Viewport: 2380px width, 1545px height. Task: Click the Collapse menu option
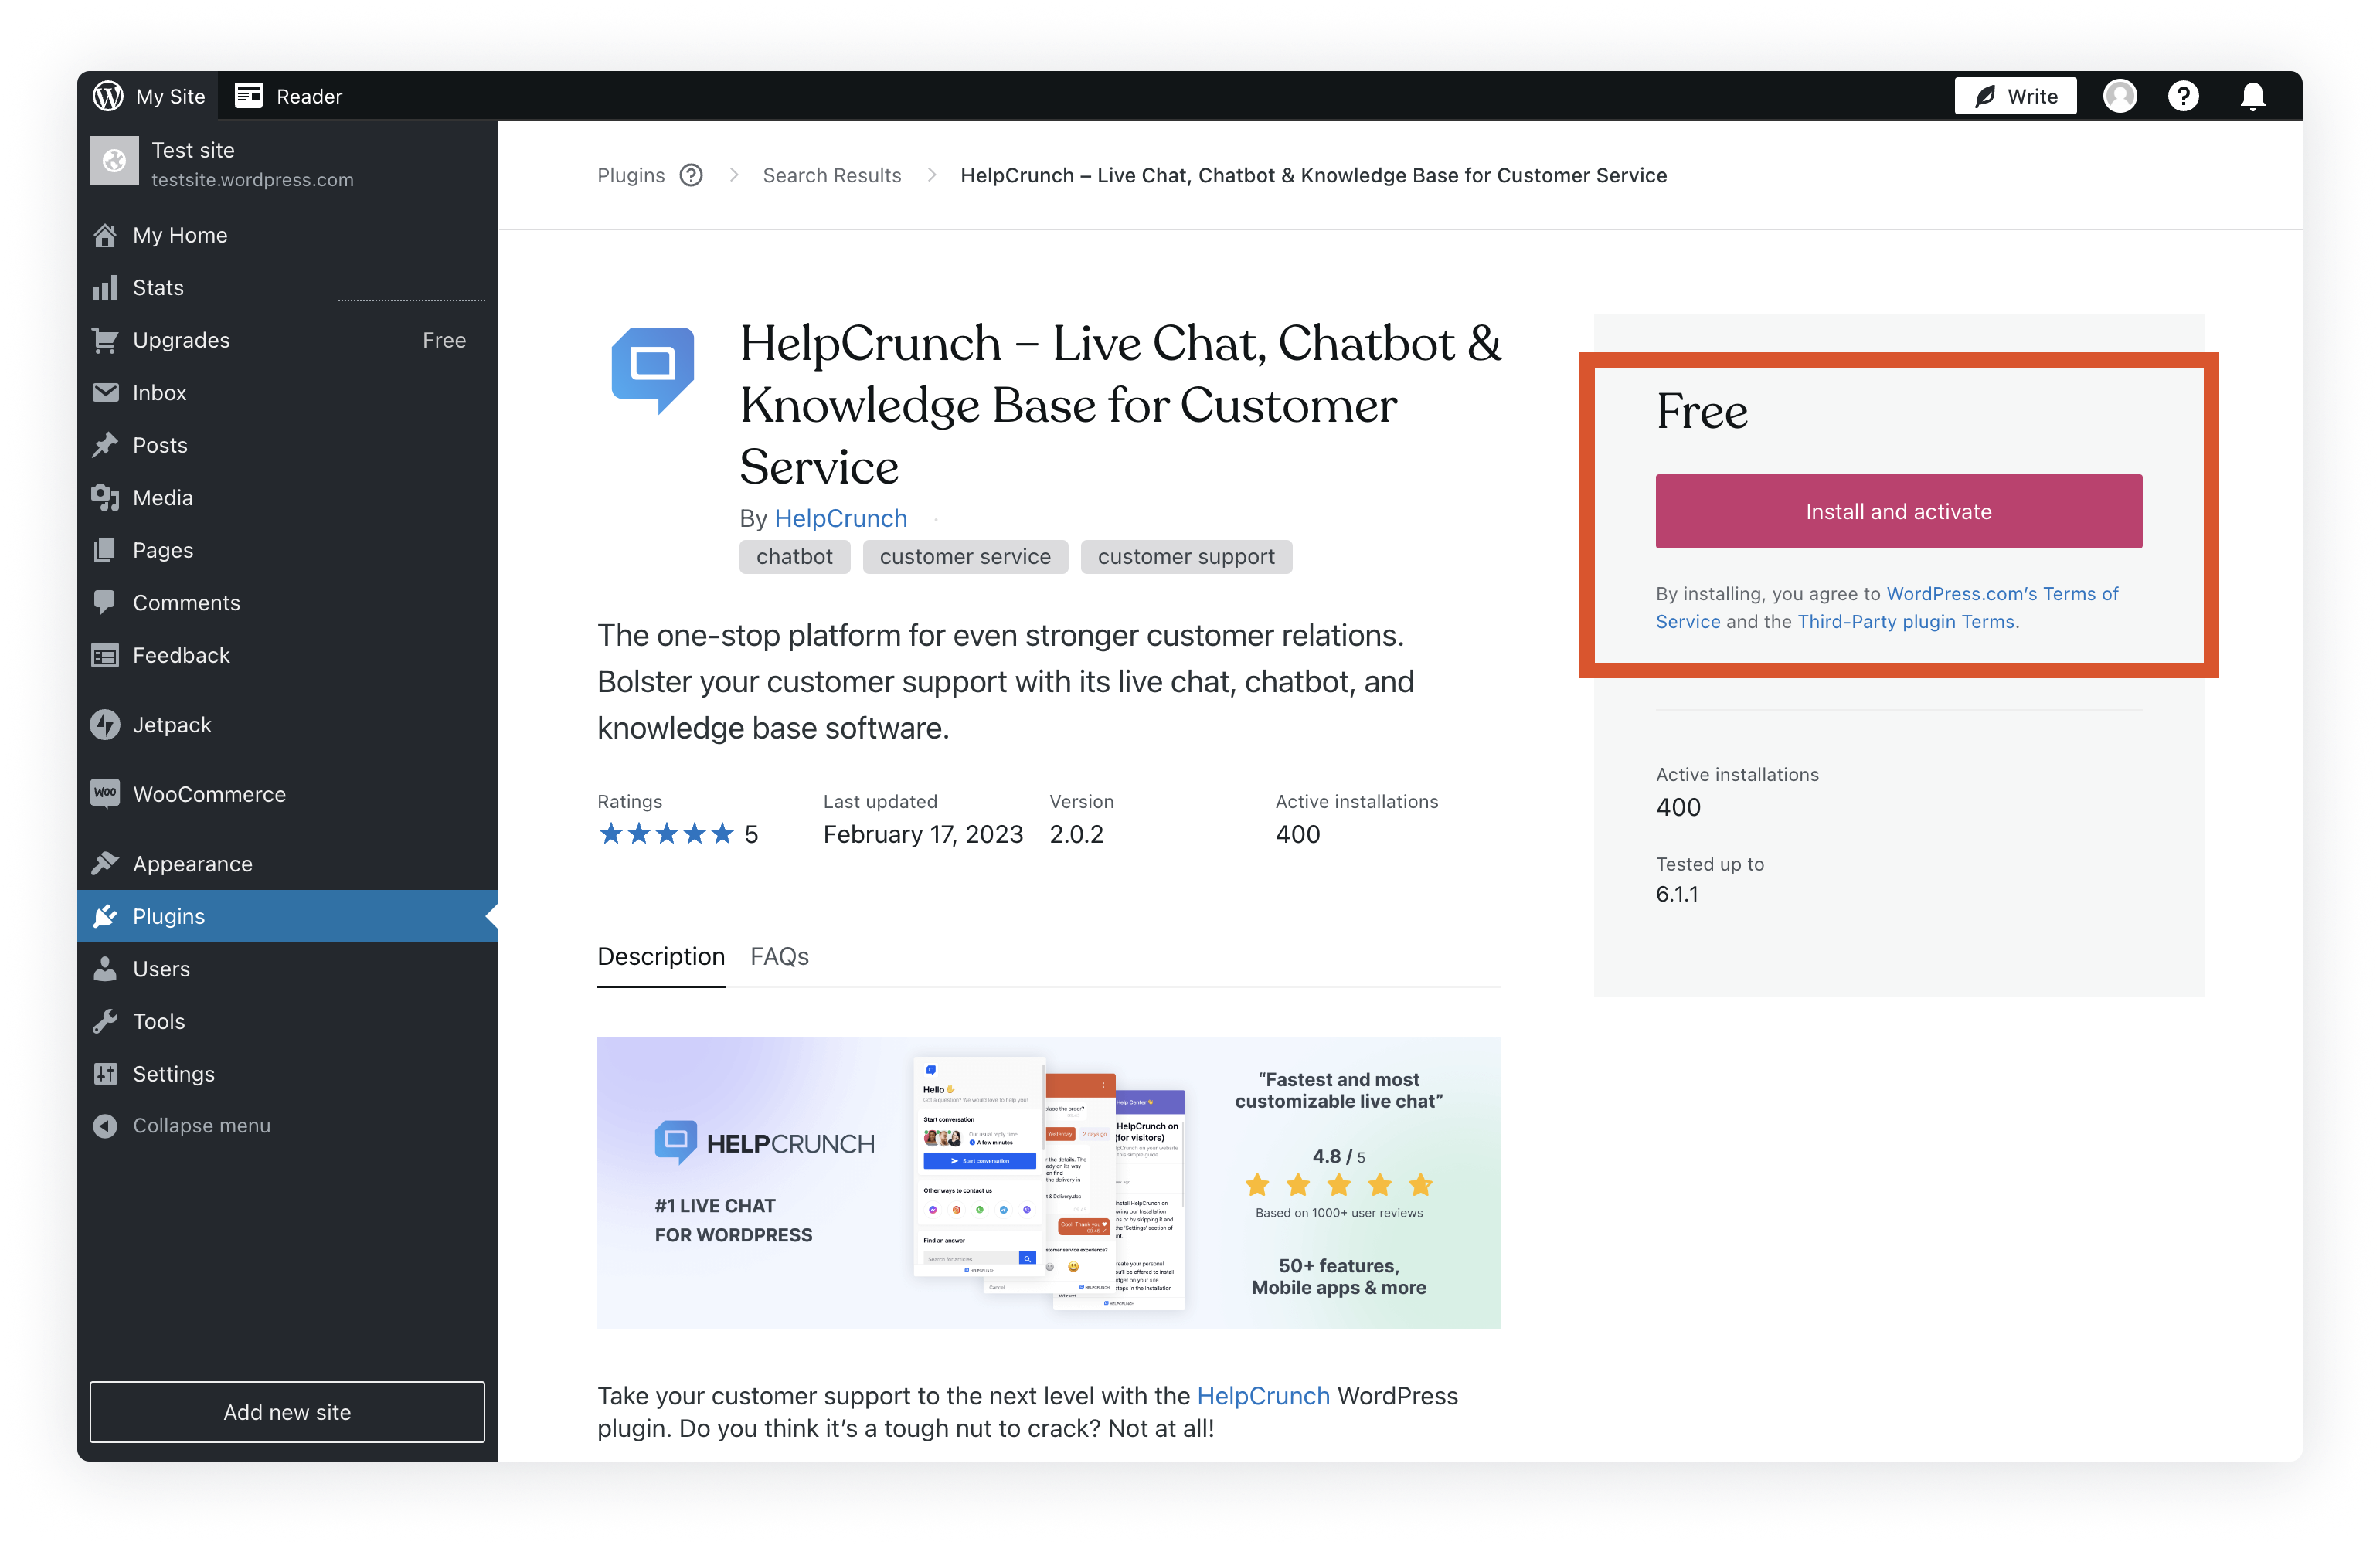[201, 1124]
